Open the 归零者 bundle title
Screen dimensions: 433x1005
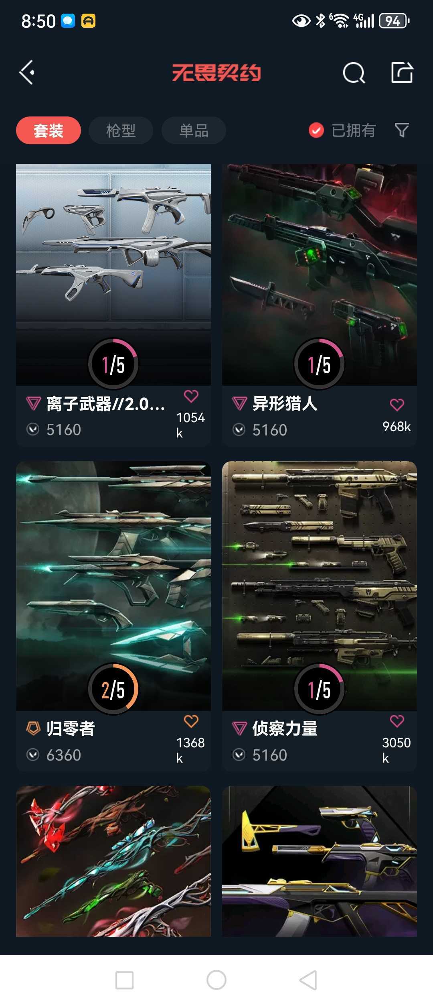click(71, 728)
